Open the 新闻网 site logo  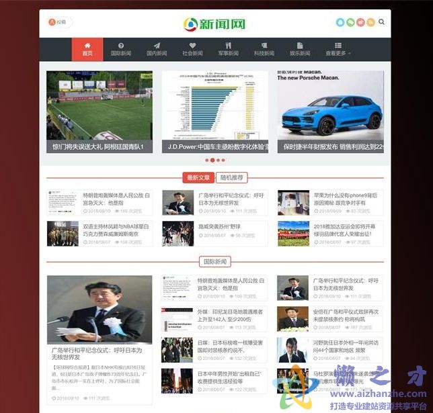[x=214, y=24]
